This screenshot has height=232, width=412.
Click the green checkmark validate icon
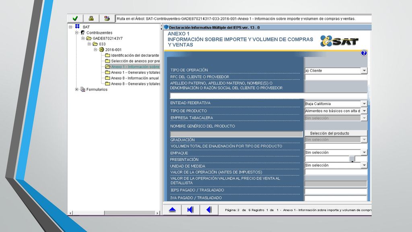point(75,19)
